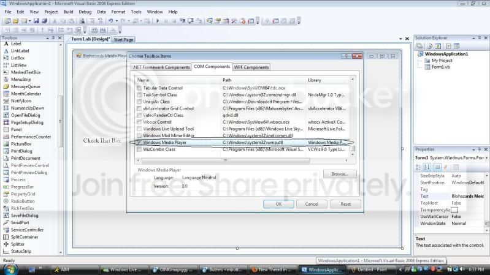Click the Undo toolbar icon
The height and width of the screenshot is (275, 490).
110,21
